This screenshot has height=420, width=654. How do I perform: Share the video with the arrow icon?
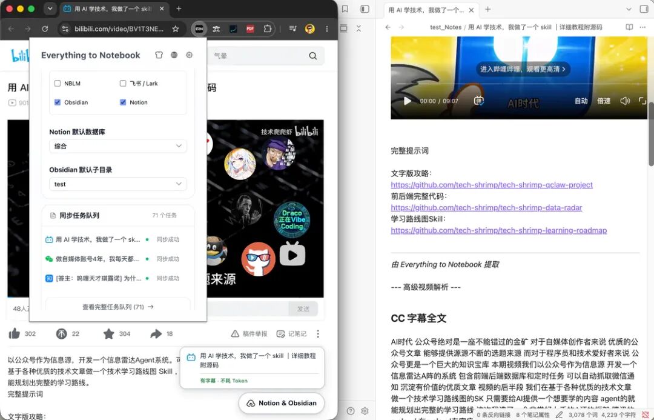[x=156, y=333]
